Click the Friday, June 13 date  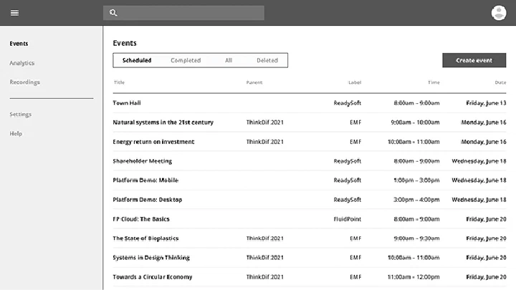click(486, 103)
